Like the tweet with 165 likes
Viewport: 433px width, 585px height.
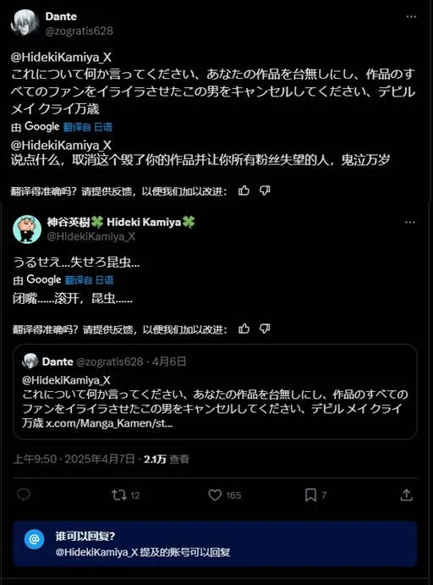[215, 495]
